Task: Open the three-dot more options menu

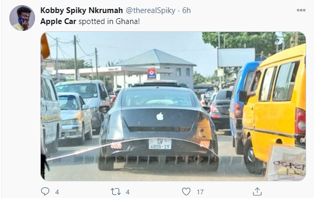Action: [x=301, y=10]
